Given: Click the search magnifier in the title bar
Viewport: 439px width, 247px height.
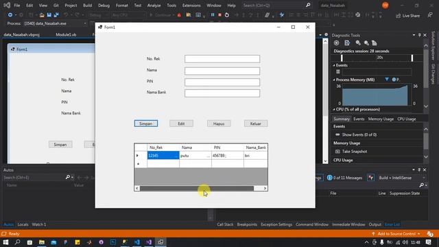Looking at the screenshot, I should (308, 5).
